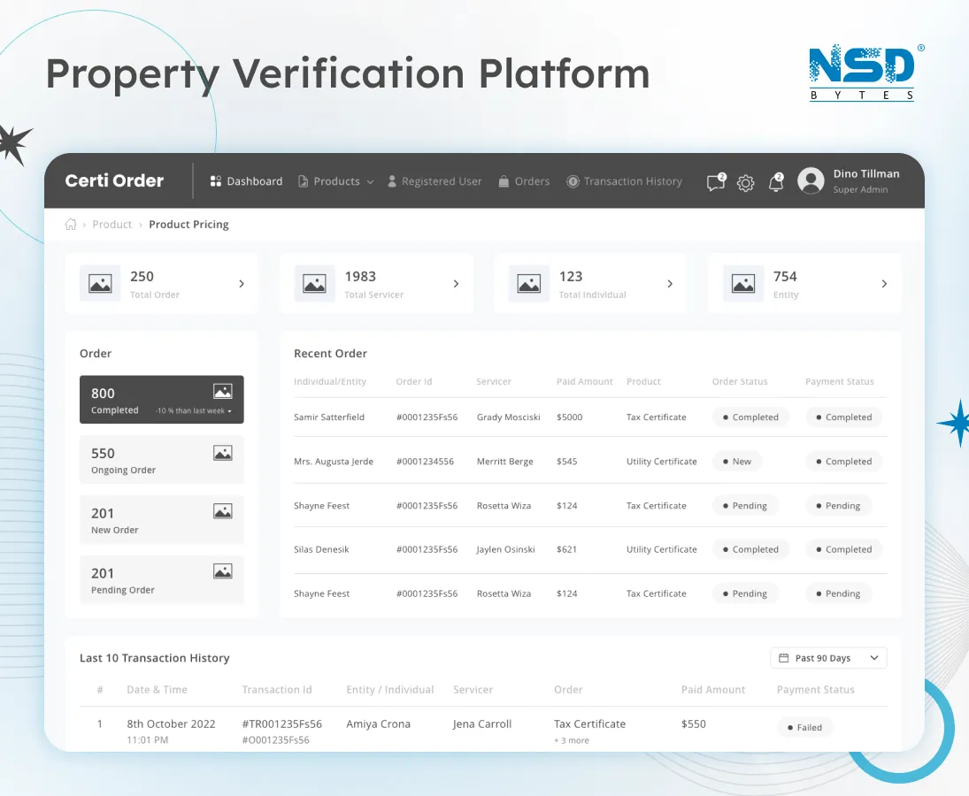
Task: Open the settings gear icon
Action: (746, 183)
